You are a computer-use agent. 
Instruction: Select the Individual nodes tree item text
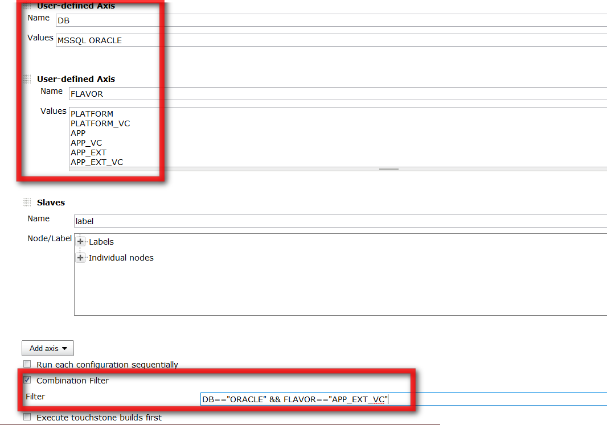[121, 258]
